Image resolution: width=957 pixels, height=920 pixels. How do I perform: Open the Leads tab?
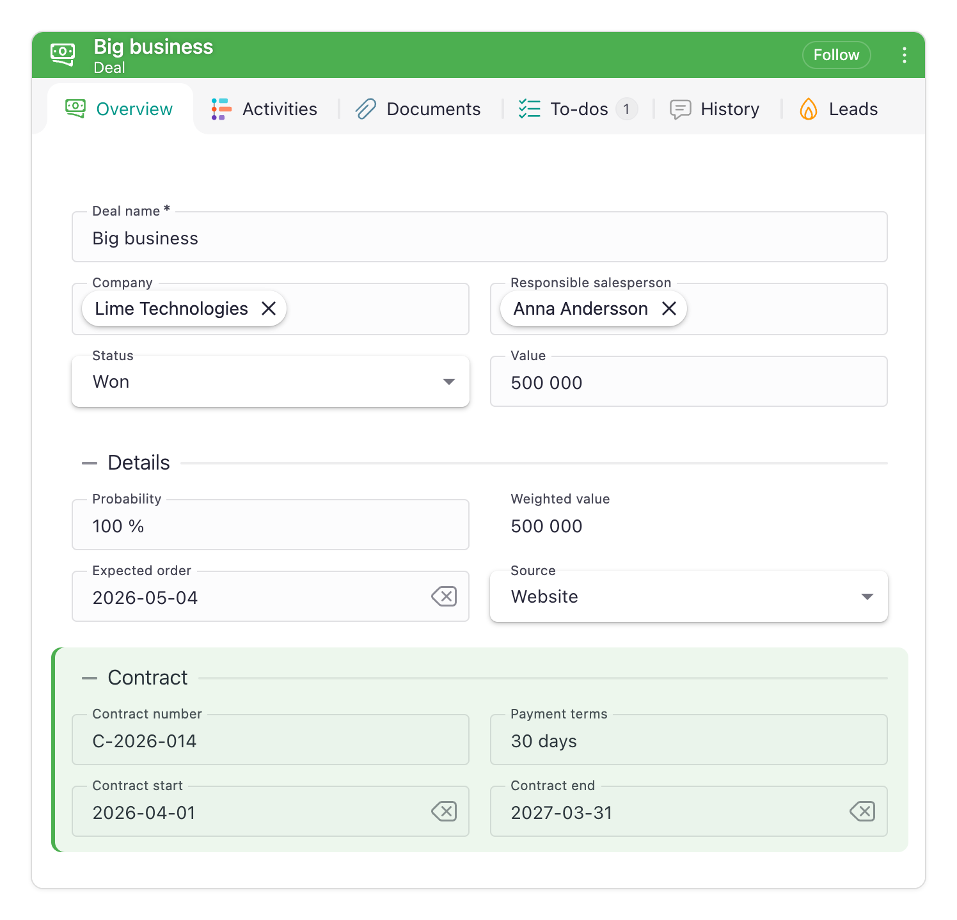point(838,109)
